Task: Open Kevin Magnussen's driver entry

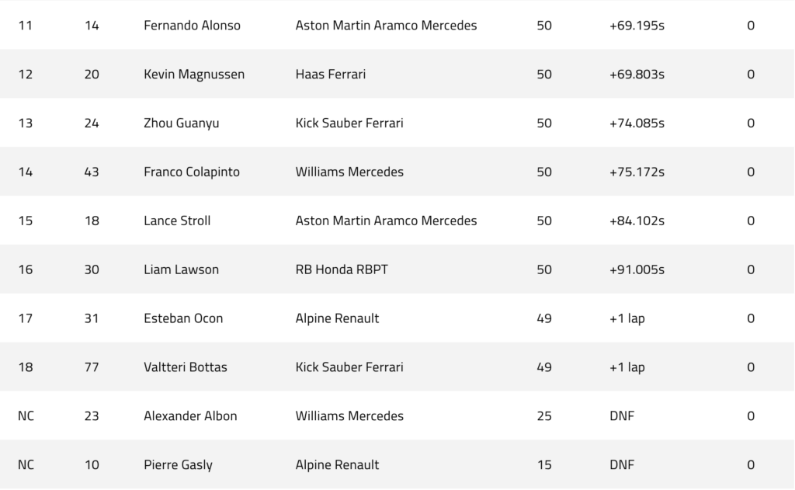Action: tap(194, 74)
